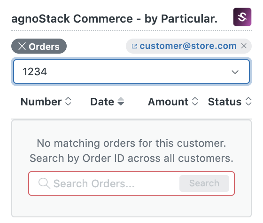The height and width of the screenshot is (223, 263).
Task: Toggle the Date column sort arrows
Action: pyautogui.click(x=121, y=102)
